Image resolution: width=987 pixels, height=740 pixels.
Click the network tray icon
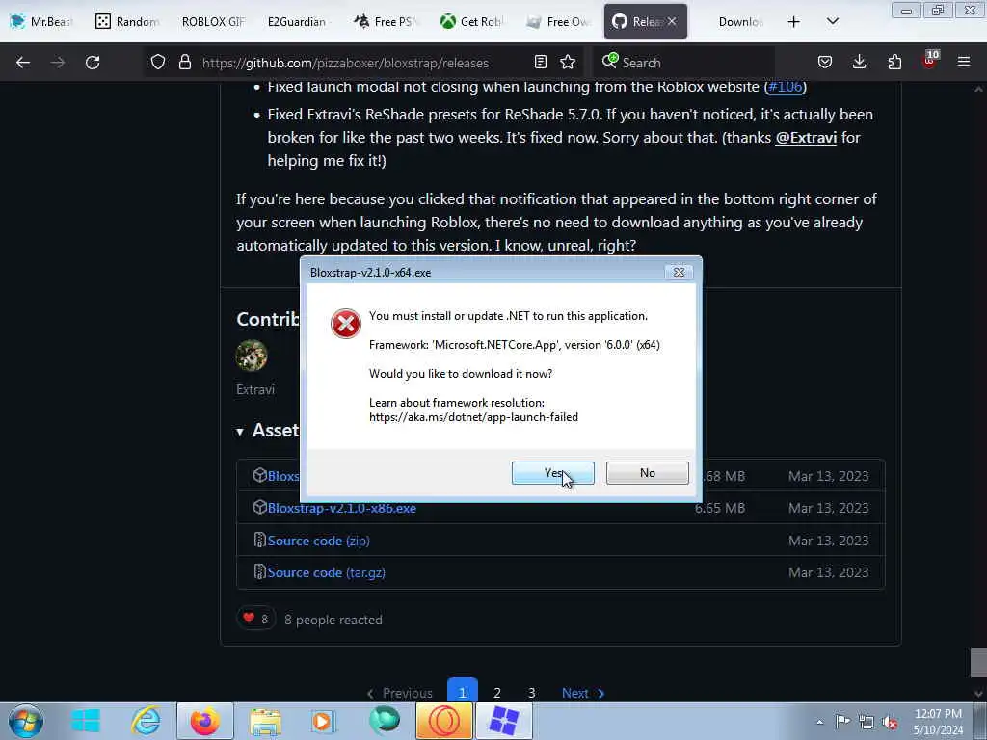pyautogui.click(x=867, y=722)
